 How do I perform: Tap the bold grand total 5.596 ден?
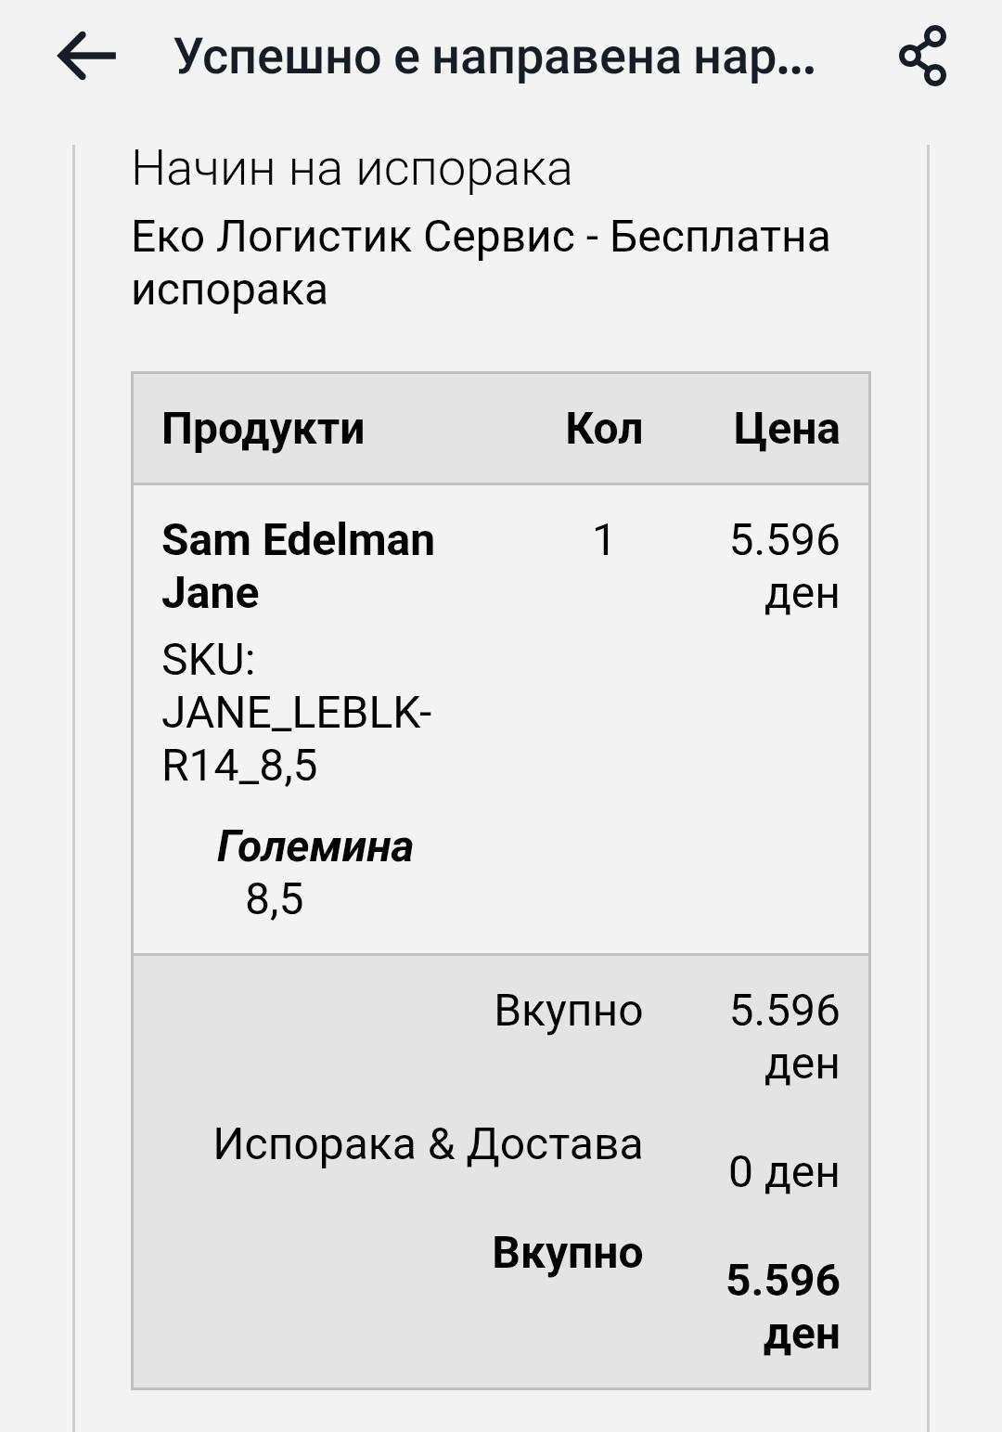[x=784, y=1306]
